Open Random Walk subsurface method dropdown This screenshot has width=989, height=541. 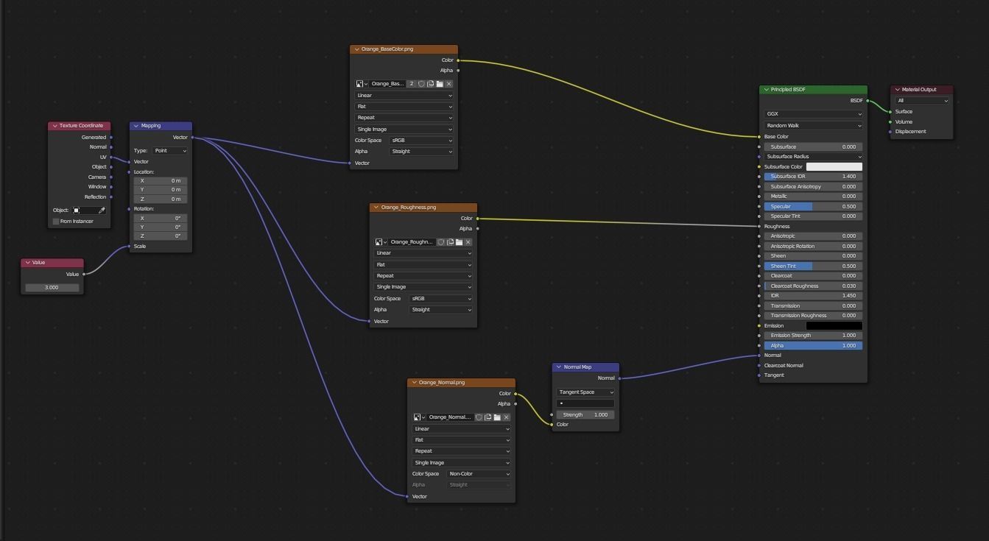[813, 126]
